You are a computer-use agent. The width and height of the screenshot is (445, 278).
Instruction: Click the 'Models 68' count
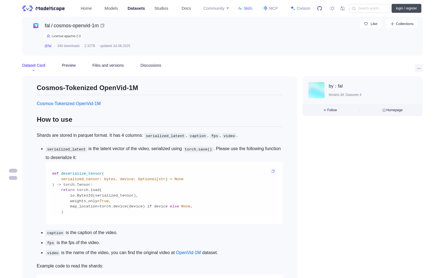(337, 95)
